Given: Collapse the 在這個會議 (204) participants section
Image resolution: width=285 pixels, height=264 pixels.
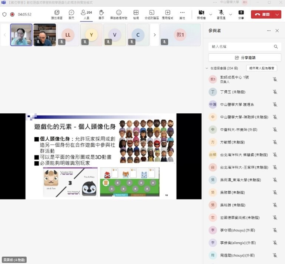Looking at the screenshot, I should pos(207,68).
